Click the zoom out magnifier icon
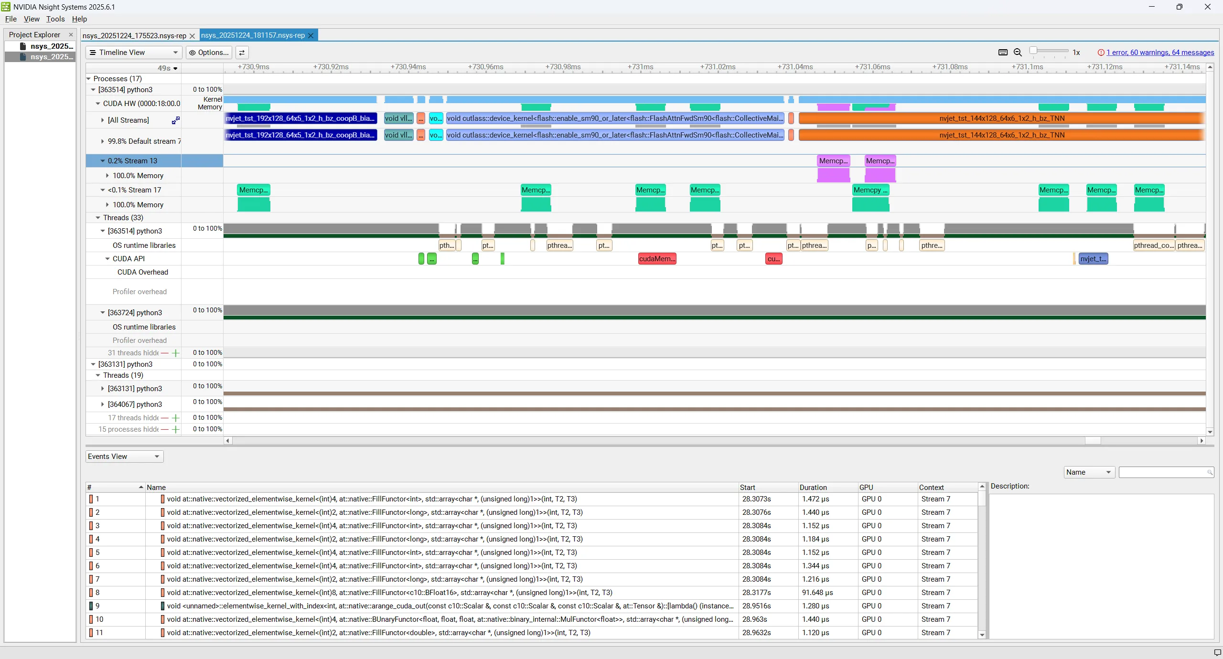 coord(1018,53)
